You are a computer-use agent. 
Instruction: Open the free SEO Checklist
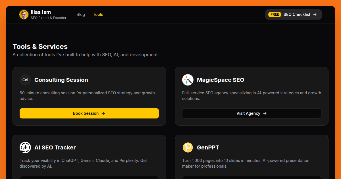293,14
